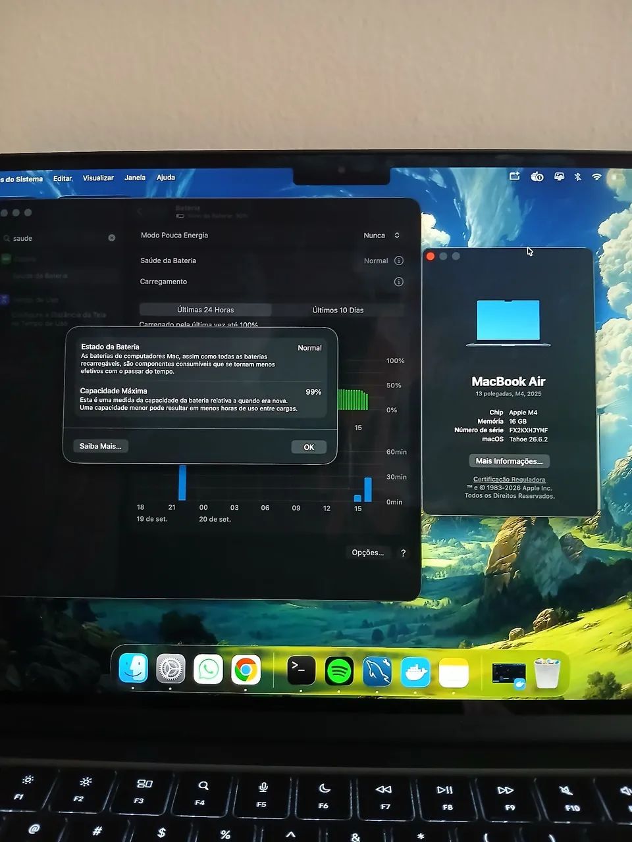Click the sparkle-window icon in the menu bar
632x842 pixels.
click(x=515, y=176)
